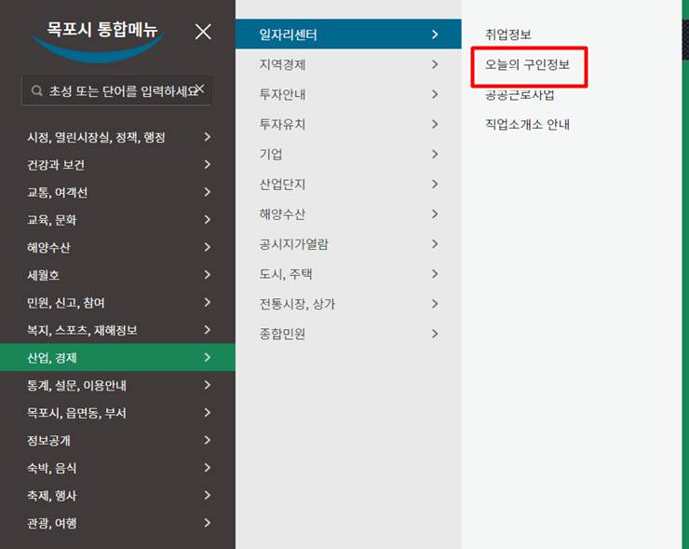The image size is (689, 549).
Task: Select the highlighted 산업, 경제 category
Action: (x=117, y=358)
